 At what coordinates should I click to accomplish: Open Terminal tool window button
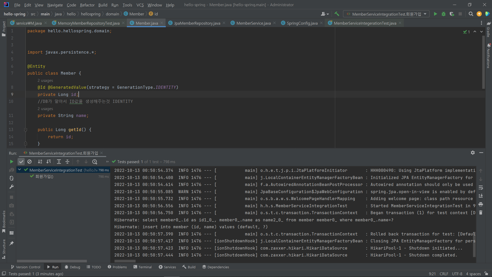coord(142,267)
